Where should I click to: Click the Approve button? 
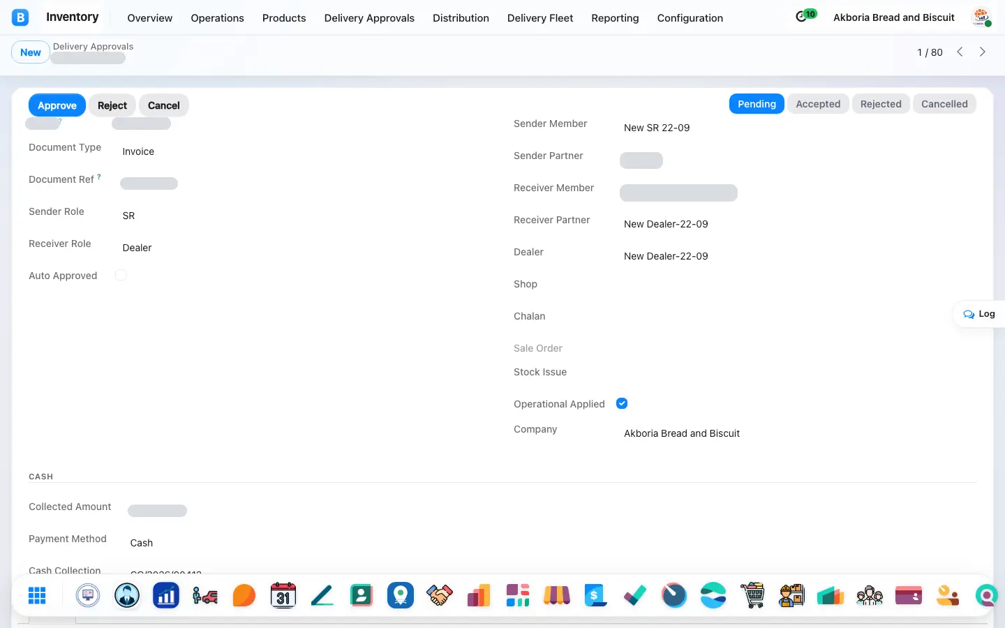pyautogui.click(x=57, y=105)
